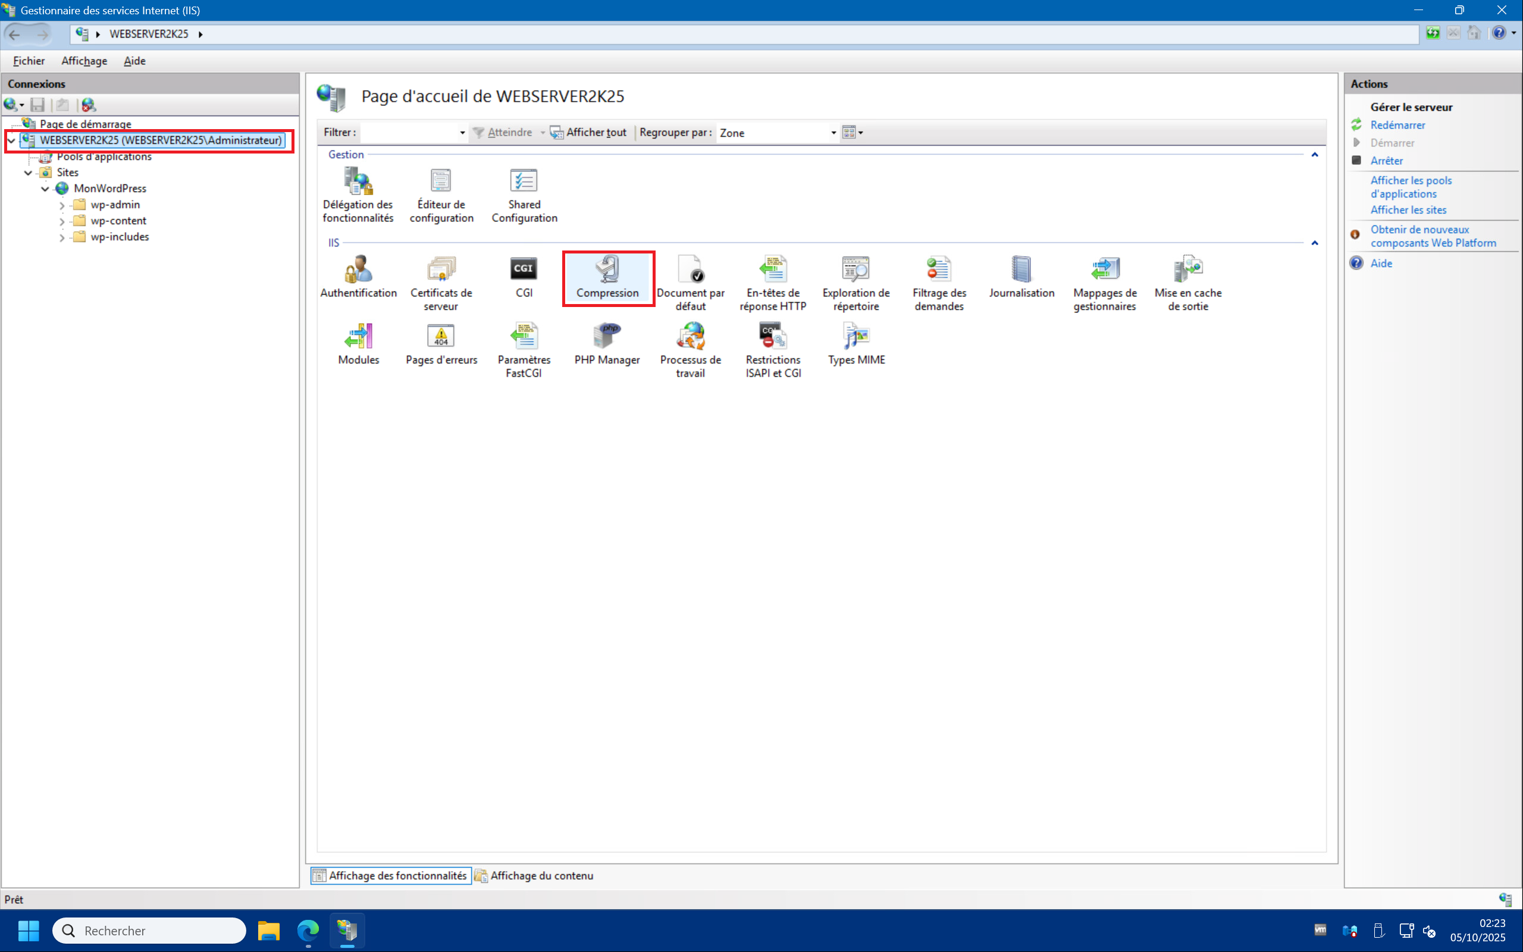This screenshot has height=952, width=1523.
Task: Open the Modules feature icon
Action: 358,343
